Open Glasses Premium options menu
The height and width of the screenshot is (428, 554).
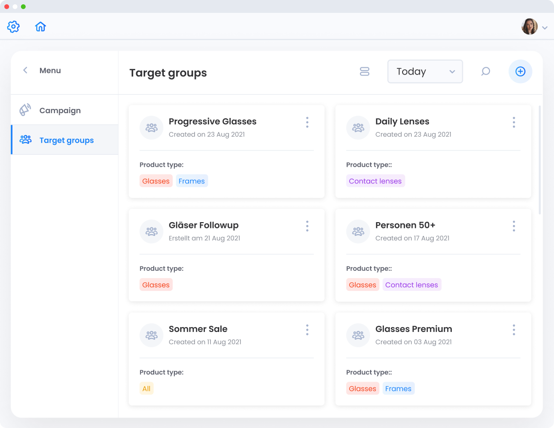click(x=514, y=330)
